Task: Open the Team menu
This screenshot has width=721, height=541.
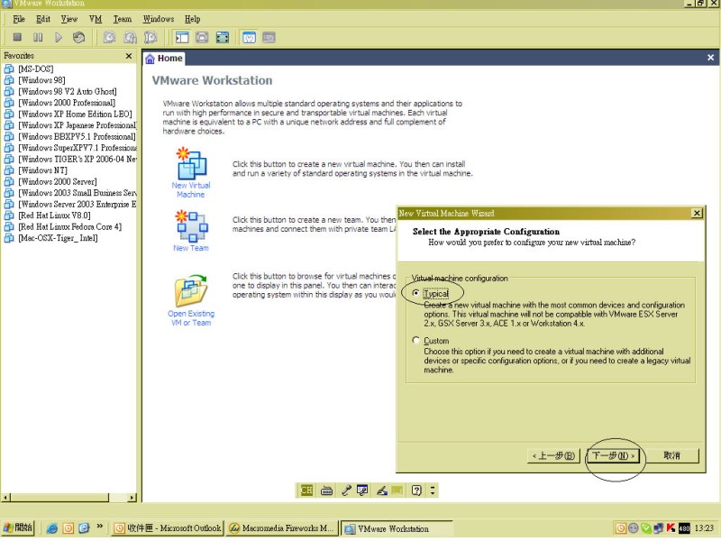Action: coord(123,19)
